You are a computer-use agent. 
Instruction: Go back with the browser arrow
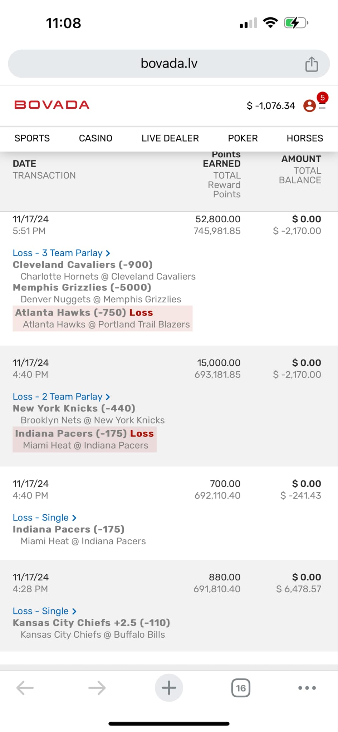pos(25,688)
